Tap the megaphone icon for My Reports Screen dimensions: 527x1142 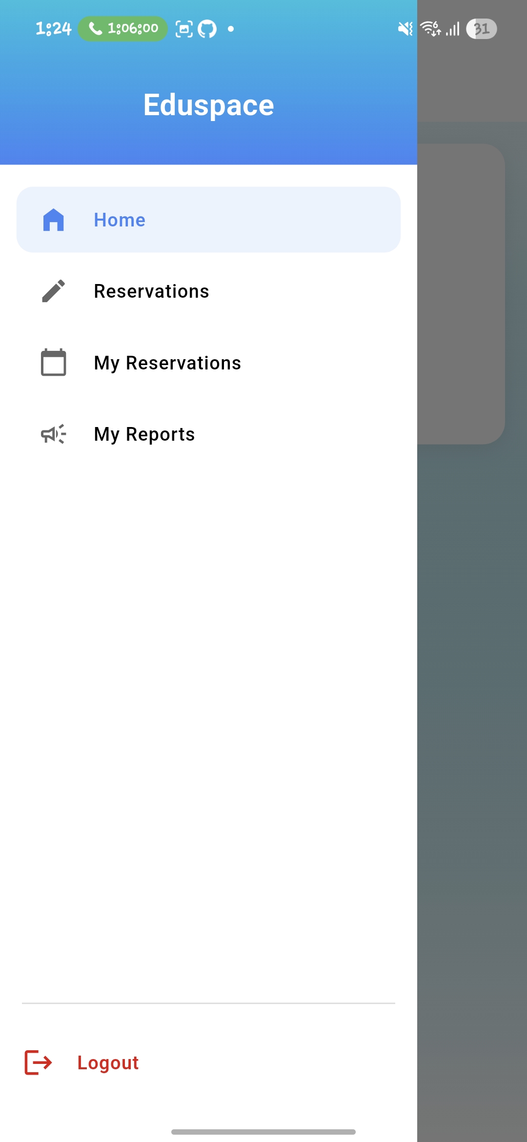coord(54,434)
